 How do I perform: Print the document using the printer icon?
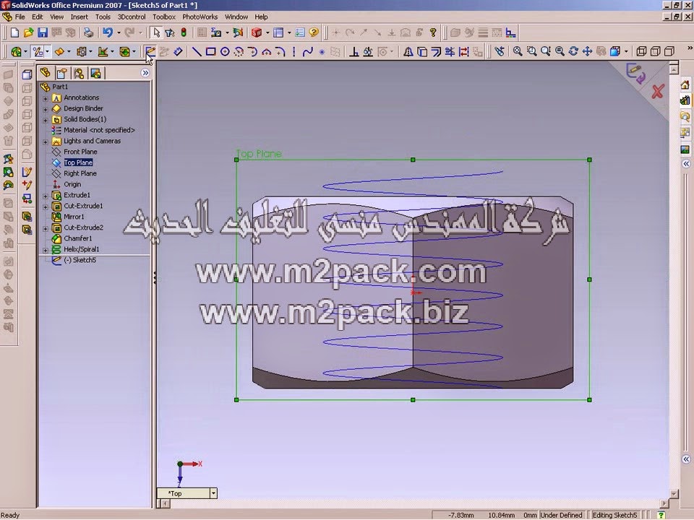[88, 32]
